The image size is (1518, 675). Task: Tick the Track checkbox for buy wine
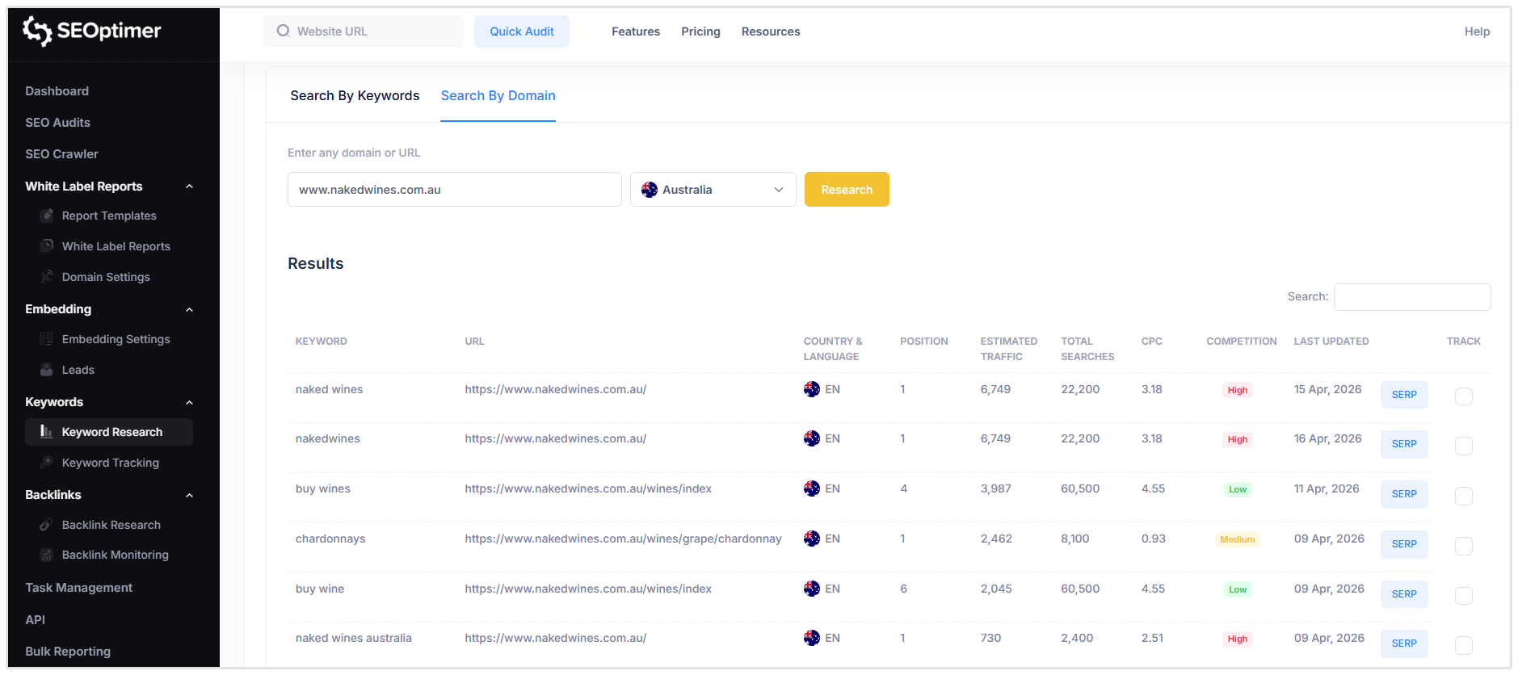tap(1464, 596)
